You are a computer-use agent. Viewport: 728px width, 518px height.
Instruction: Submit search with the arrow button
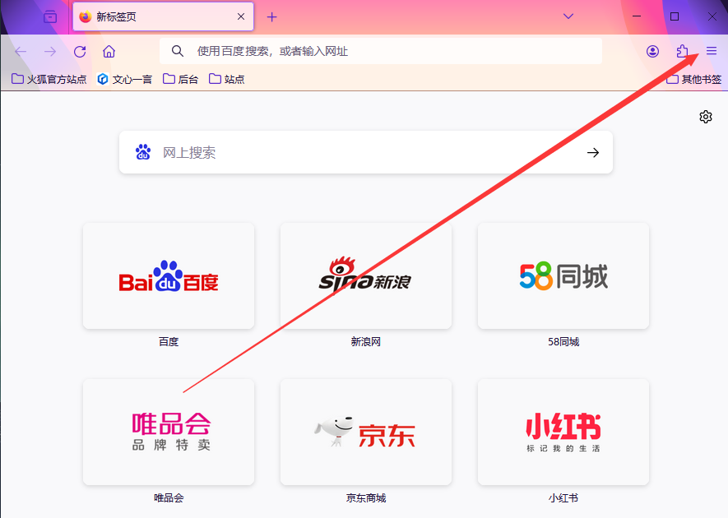coord(593,152)
